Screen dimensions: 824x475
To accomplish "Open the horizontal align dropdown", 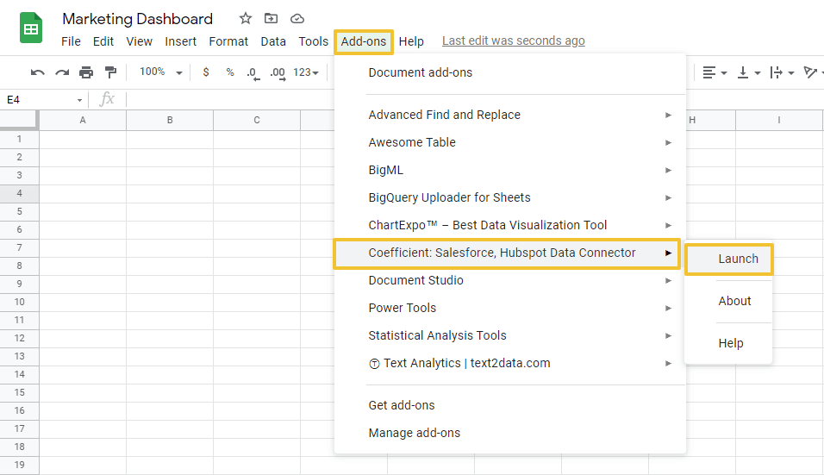I will pos(715,72).
